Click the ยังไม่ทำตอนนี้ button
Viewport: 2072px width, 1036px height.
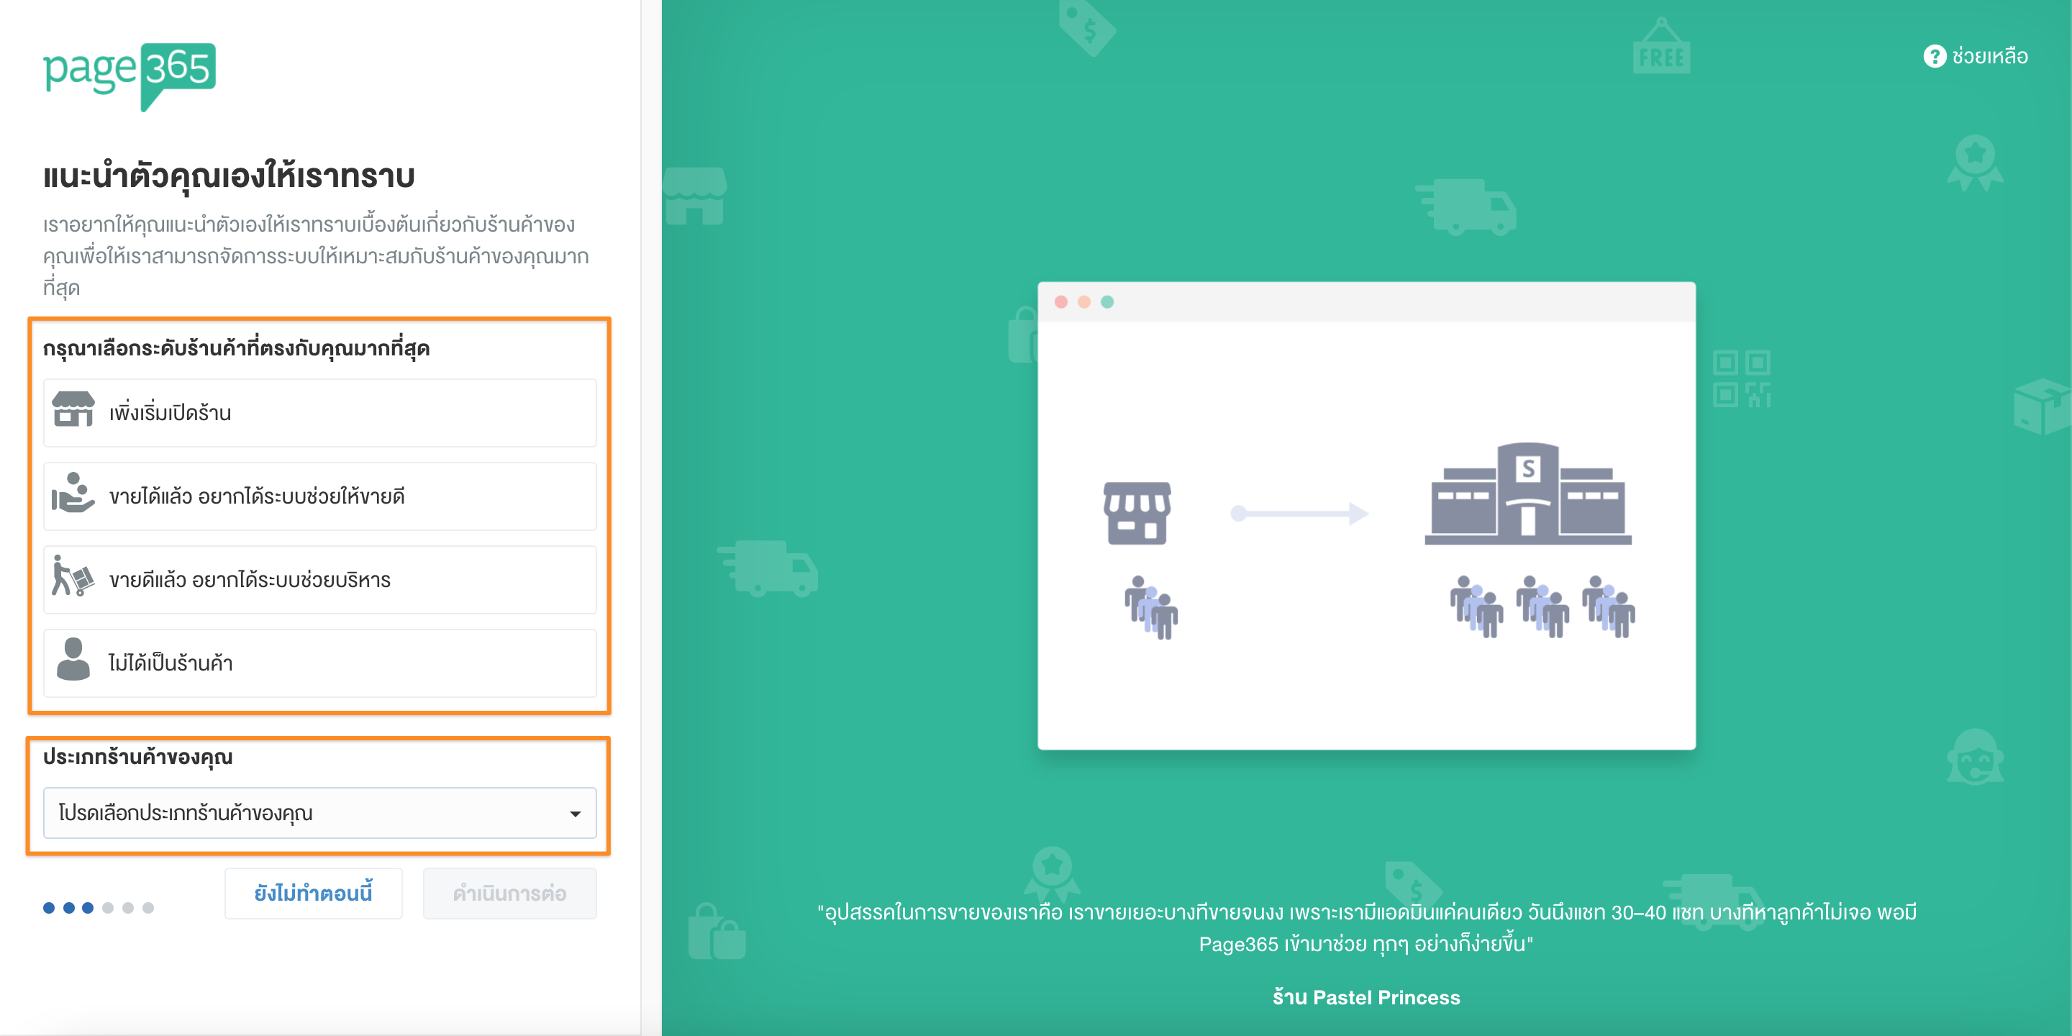coord(314,893)
